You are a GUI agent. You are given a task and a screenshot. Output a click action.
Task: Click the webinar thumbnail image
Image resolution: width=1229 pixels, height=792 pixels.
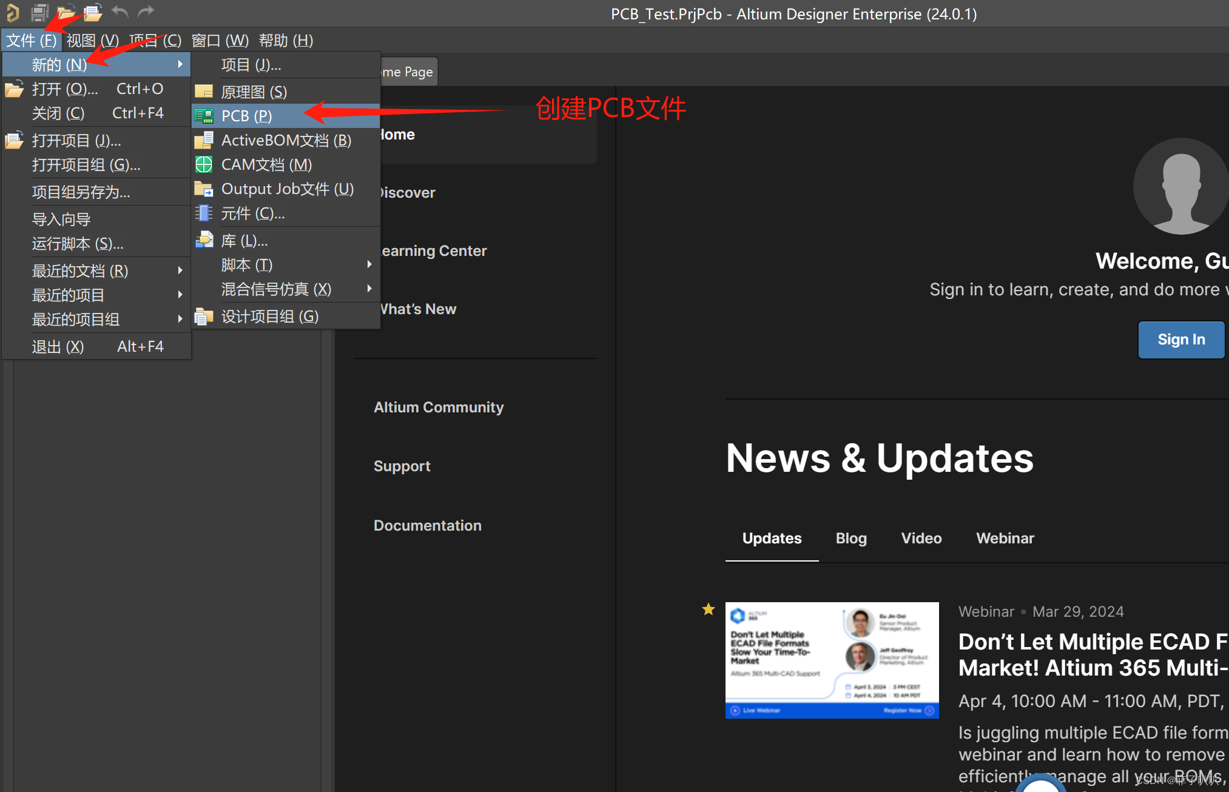point(832,660)
